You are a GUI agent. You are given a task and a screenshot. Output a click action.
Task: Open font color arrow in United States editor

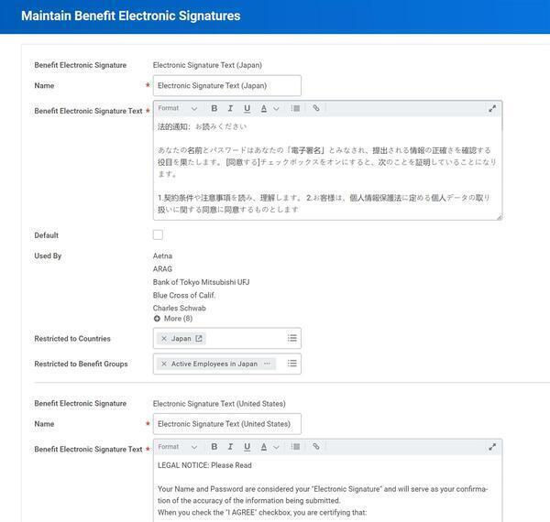[277, 447]
